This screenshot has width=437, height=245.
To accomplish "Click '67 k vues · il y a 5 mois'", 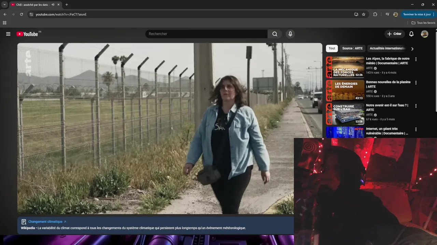I will [380, 119].
